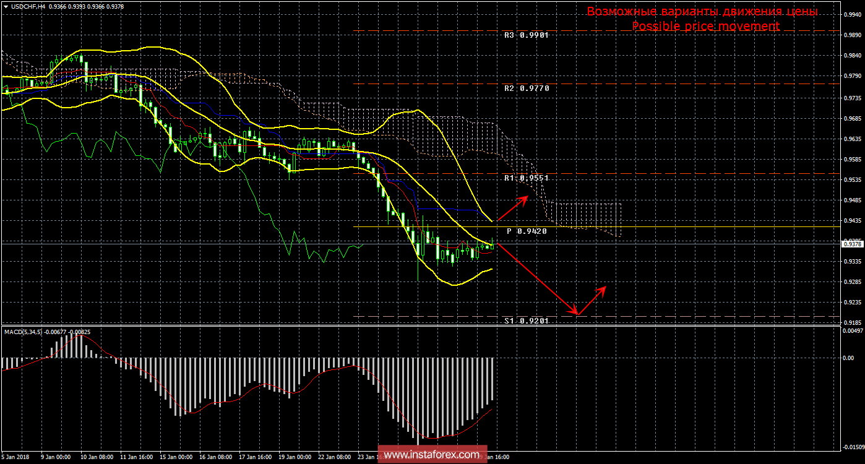Click the upward red arrow above pivot line
This screenshot has width=865, height=464.
click(x=512, y=208)
